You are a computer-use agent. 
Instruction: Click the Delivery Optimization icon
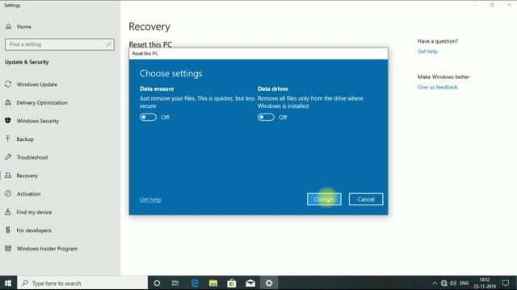(8, 102)
